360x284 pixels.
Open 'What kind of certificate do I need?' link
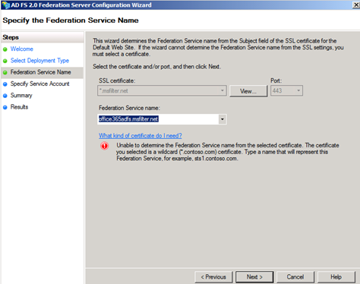[141, 136]
